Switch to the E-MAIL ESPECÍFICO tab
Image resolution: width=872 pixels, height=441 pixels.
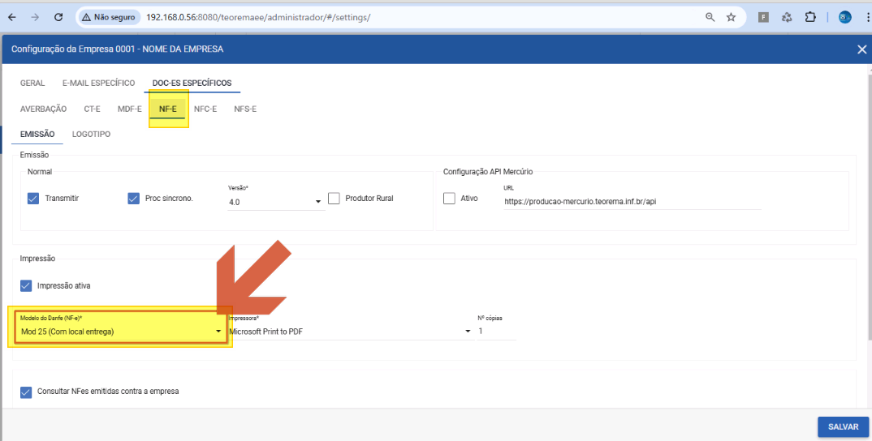pyautogui.click(x=98, y=83)
